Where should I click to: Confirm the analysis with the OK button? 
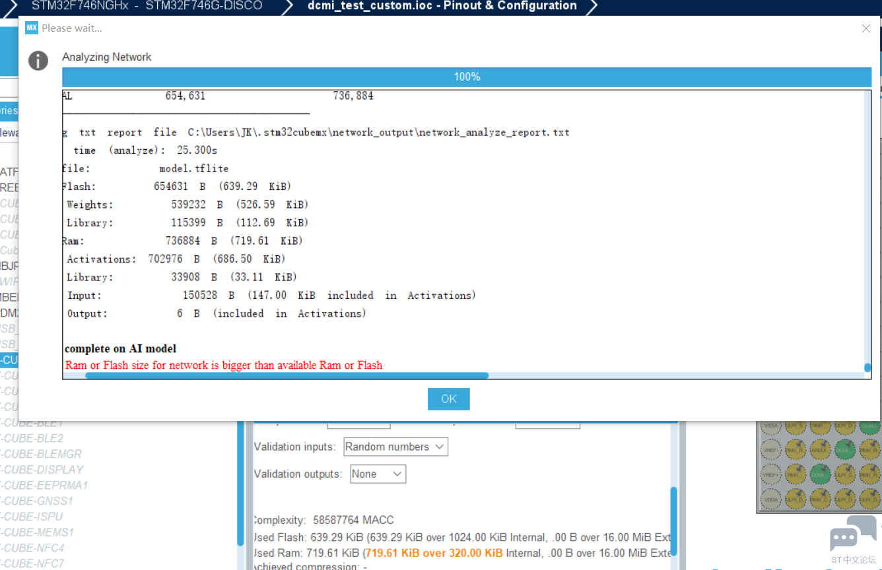(x=449, y=399)
